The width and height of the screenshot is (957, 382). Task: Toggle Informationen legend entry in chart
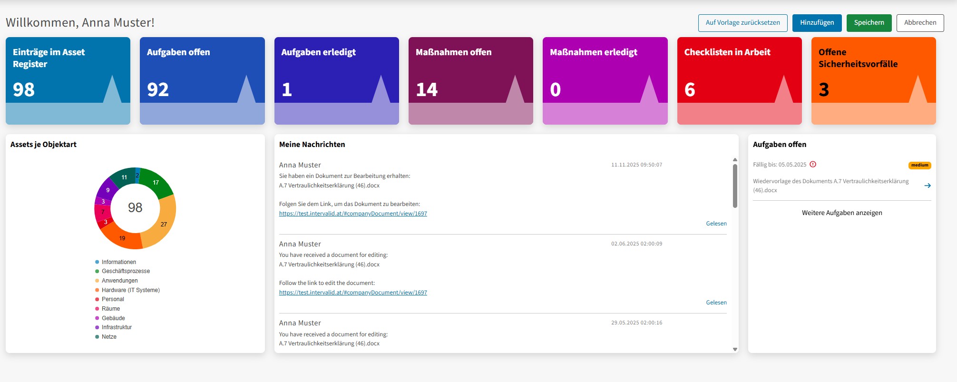(x=118, y=262)
